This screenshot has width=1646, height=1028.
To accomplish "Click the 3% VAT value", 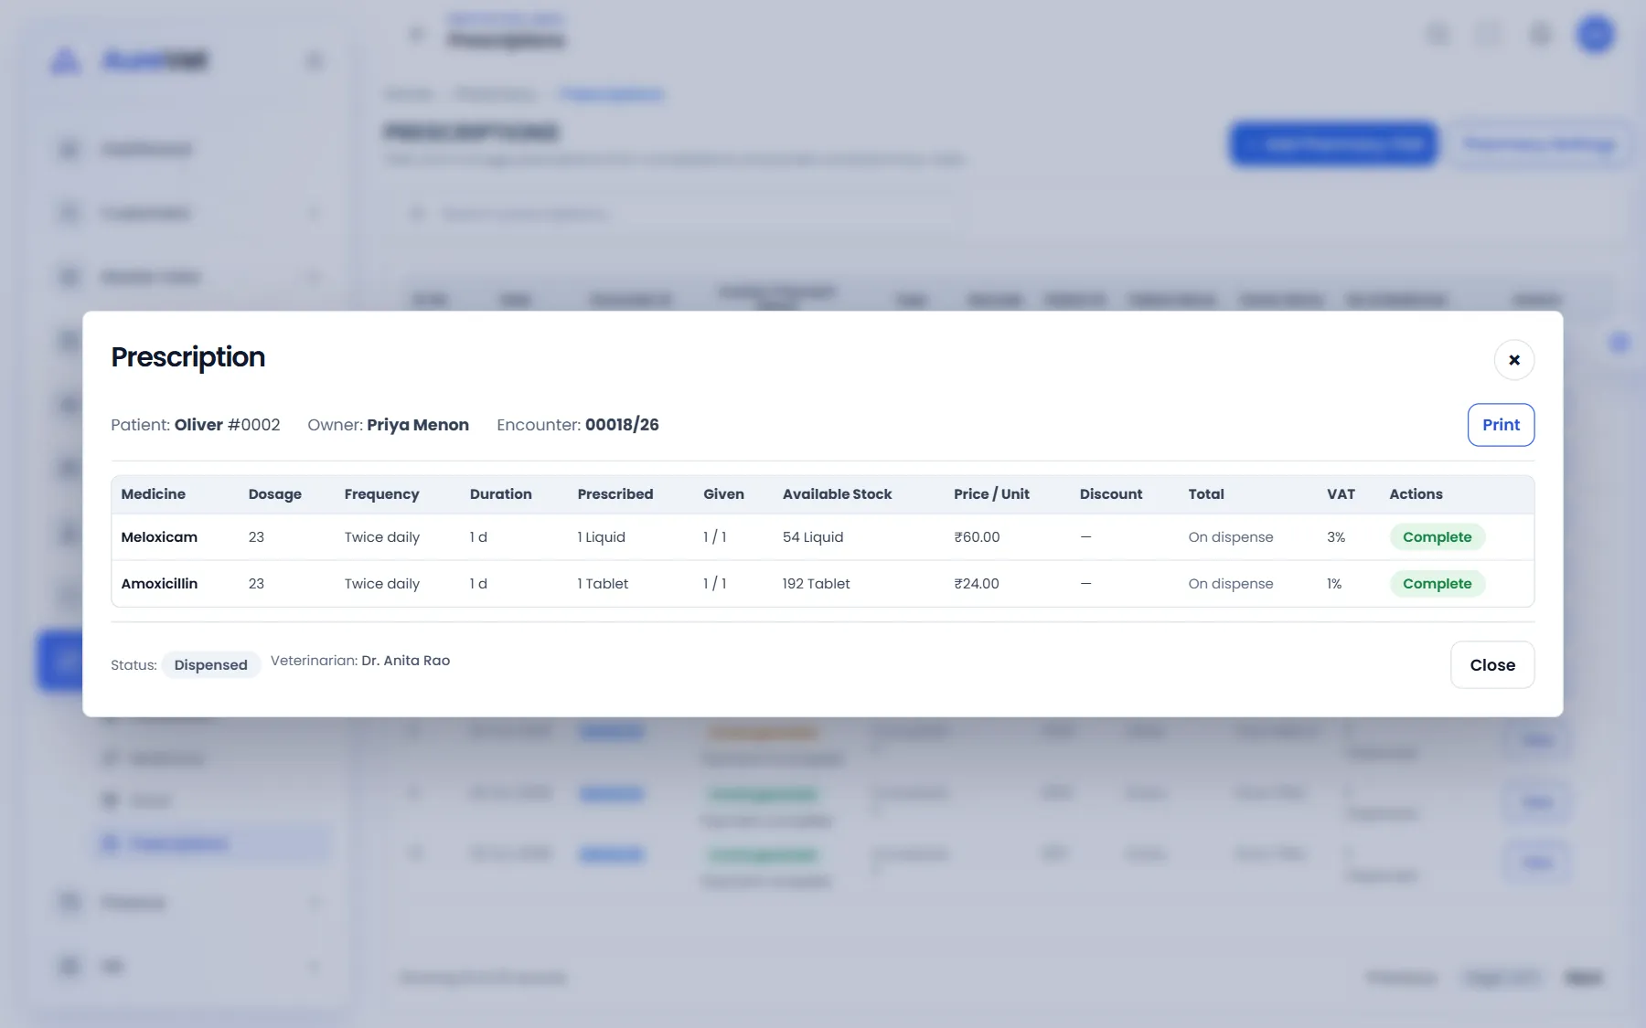I will tap(1336, 537).
